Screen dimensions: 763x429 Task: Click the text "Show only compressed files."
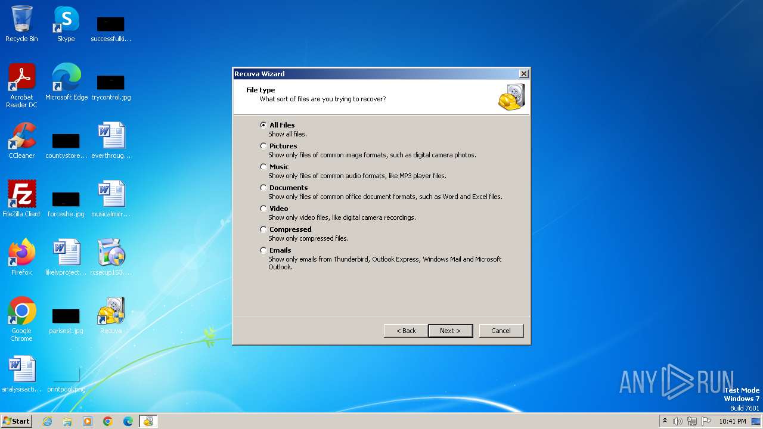308,238
